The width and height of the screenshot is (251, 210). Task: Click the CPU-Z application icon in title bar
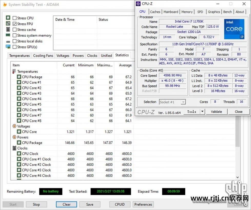[x=138, y=4]
